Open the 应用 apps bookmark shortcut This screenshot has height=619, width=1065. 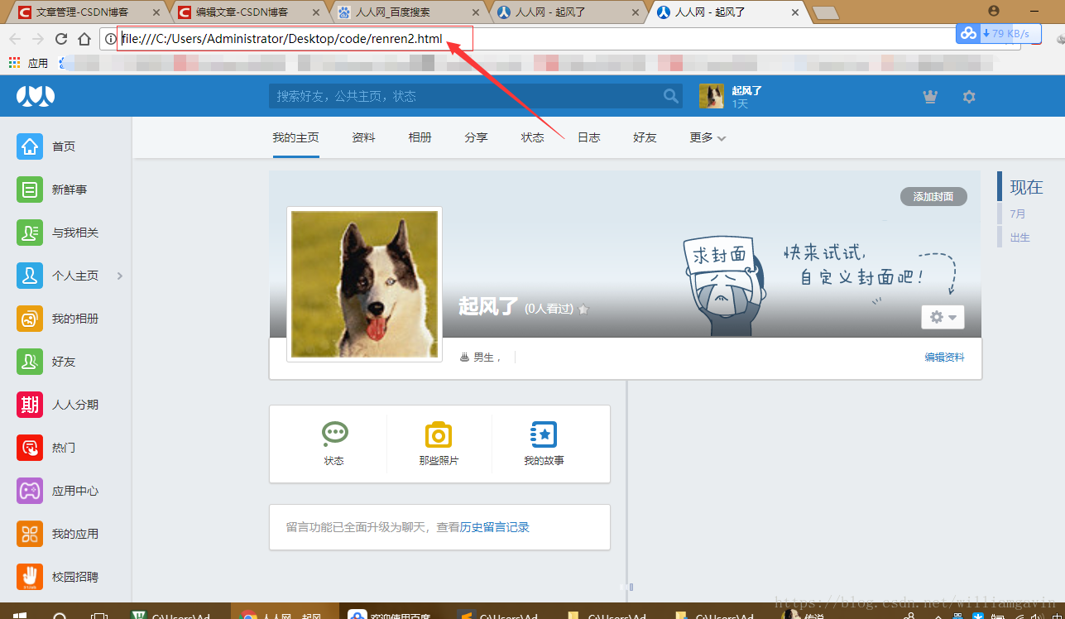point(28,63)
